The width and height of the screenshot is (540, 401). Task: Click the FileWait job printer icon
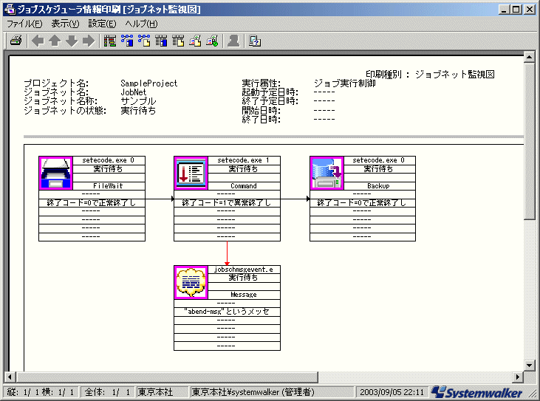[x=56, y=173]
